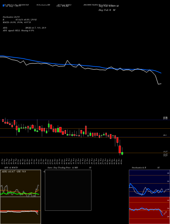The image size is (170, 224).
Task: Click the ADX indicator sub-chart
Action: (x=20, y=183)
